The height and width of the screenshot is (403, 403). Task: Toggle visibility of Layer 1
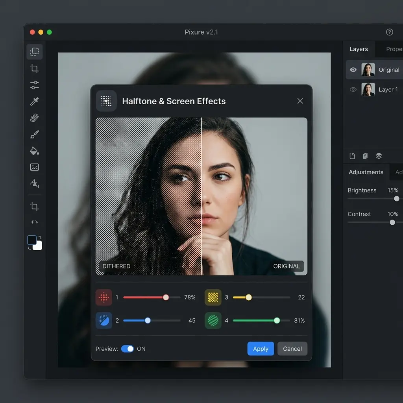[x=353, y=90]
